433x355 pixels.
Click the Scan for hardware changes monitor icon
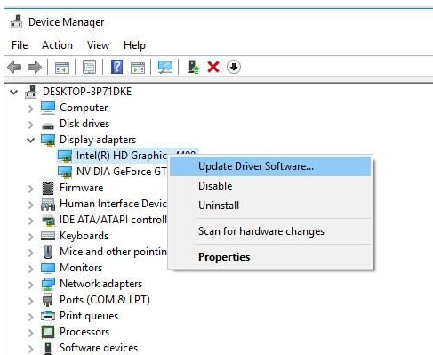[x=165, y=67]
